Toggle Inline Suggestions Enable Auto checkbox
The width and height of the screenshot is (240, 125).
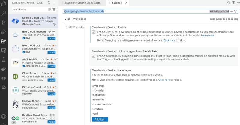click(94, 56)
